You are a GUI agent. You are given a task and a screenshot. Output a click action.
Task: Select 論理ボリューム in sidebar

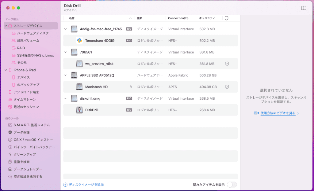pos(28,41)
